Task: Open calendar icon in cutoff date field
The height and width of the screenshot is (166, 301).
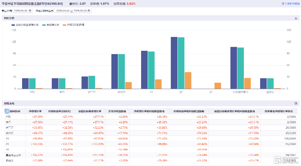Action: pyautogui.click(x=30, y=11)
